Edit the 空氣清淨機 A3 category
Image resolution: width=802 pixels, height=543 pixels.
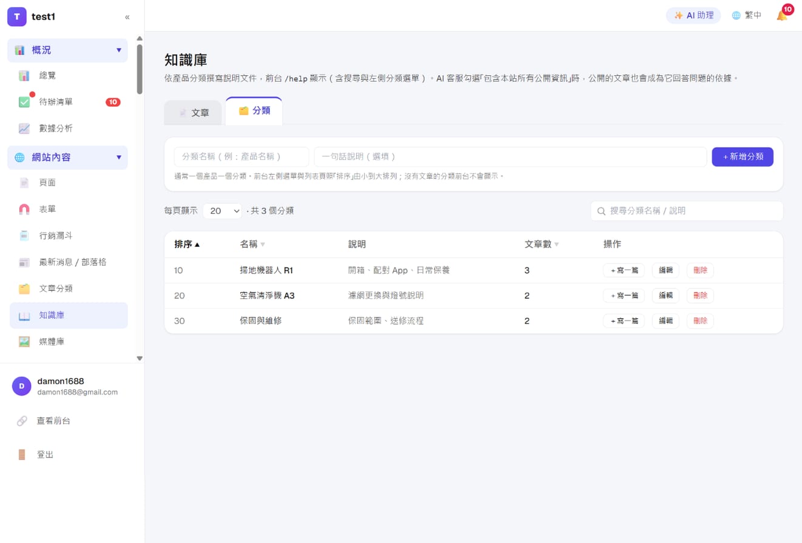pos(666,296)
